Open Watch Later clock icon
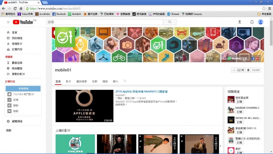This screenshot has height=154, width=273. tap(8, 68)
